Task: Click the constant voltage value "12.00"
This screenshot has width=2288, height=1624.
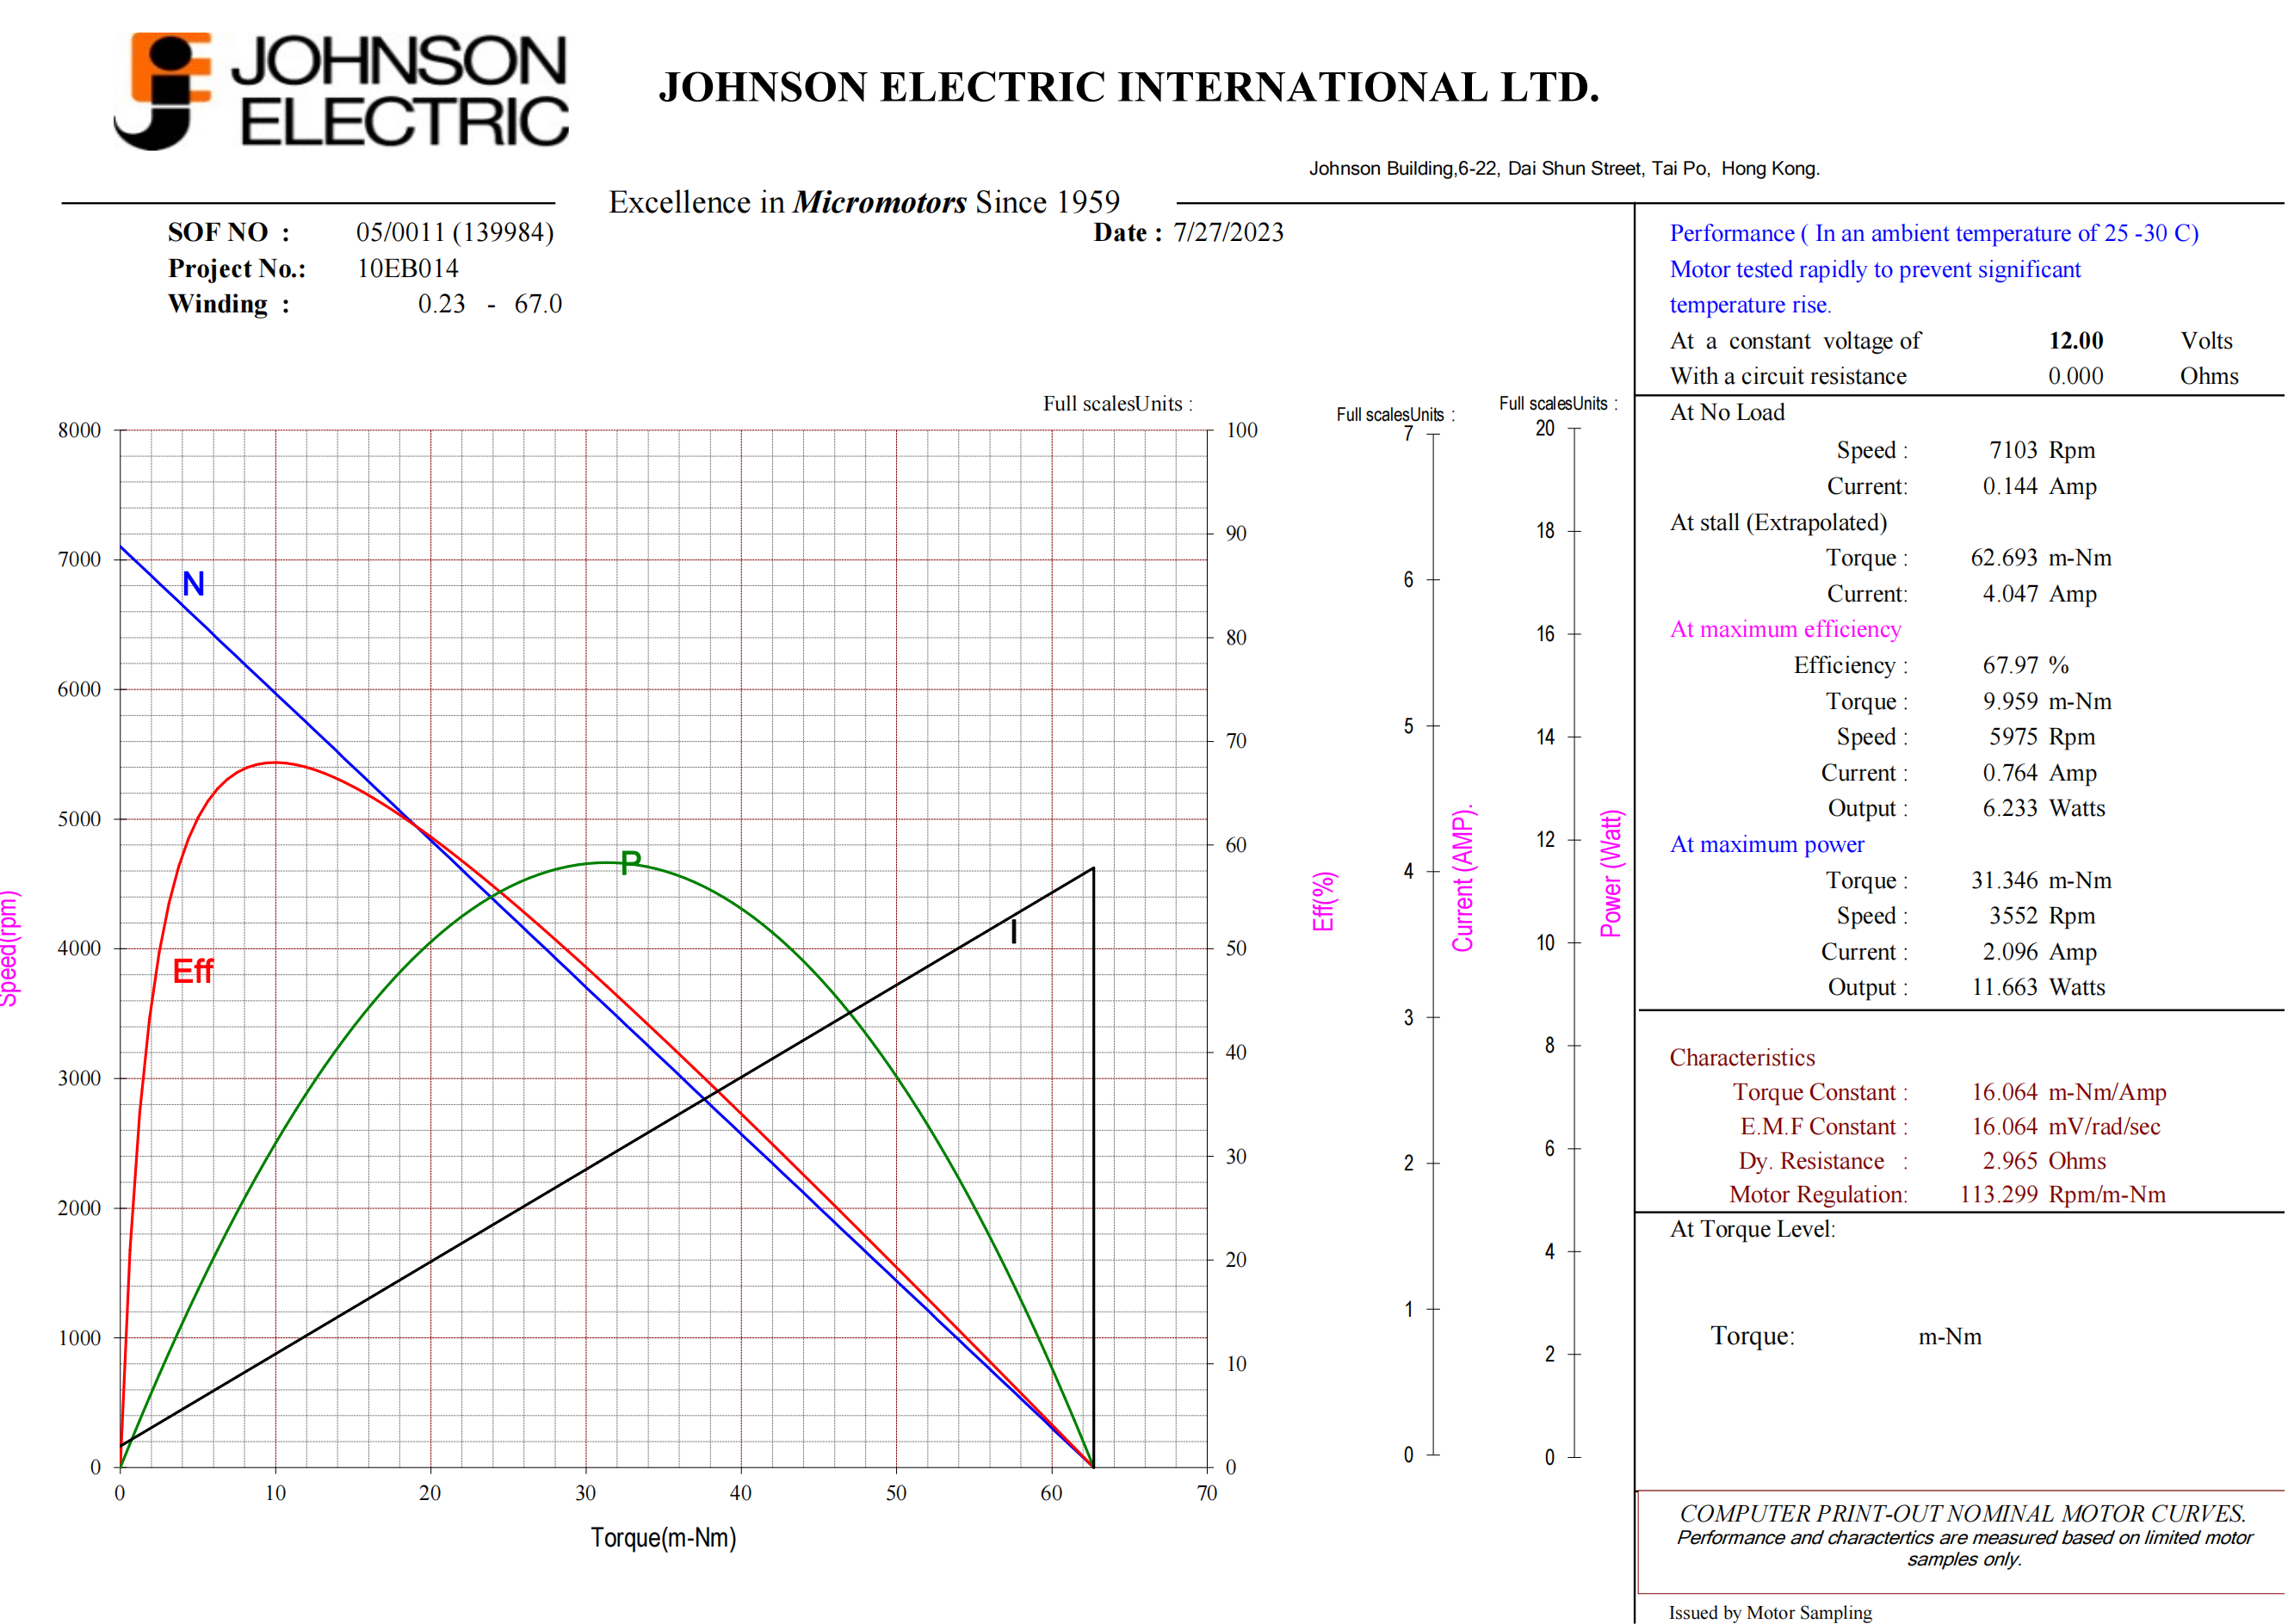Action: pyautogui.click(x=2076, y=341)
